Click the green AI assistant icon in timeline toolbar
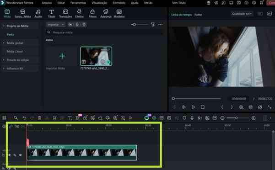The image size is (275, 170). pos(146,118)
